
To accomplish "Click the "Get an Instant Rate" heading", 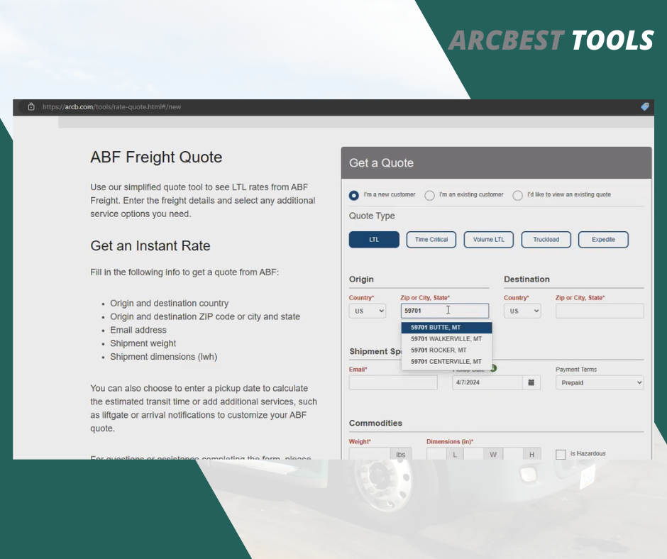I will coord(150,246).
